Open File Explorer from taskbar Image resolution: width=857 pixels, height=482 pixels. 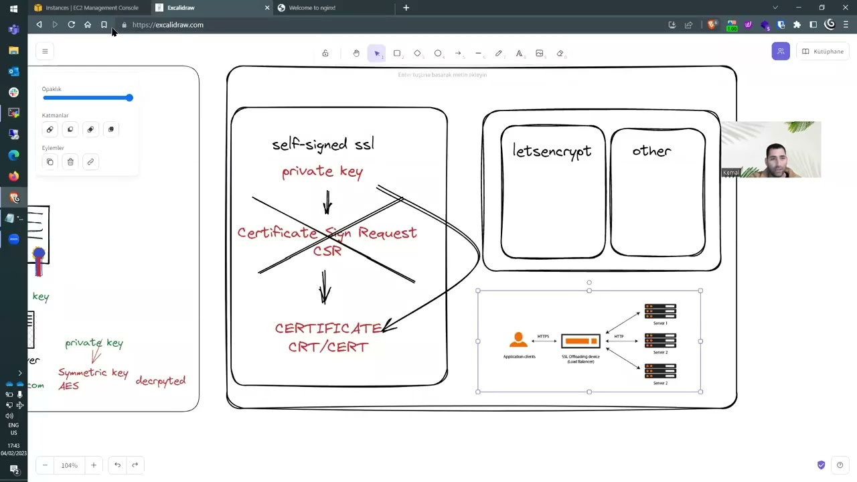click(x=13, y=50)
